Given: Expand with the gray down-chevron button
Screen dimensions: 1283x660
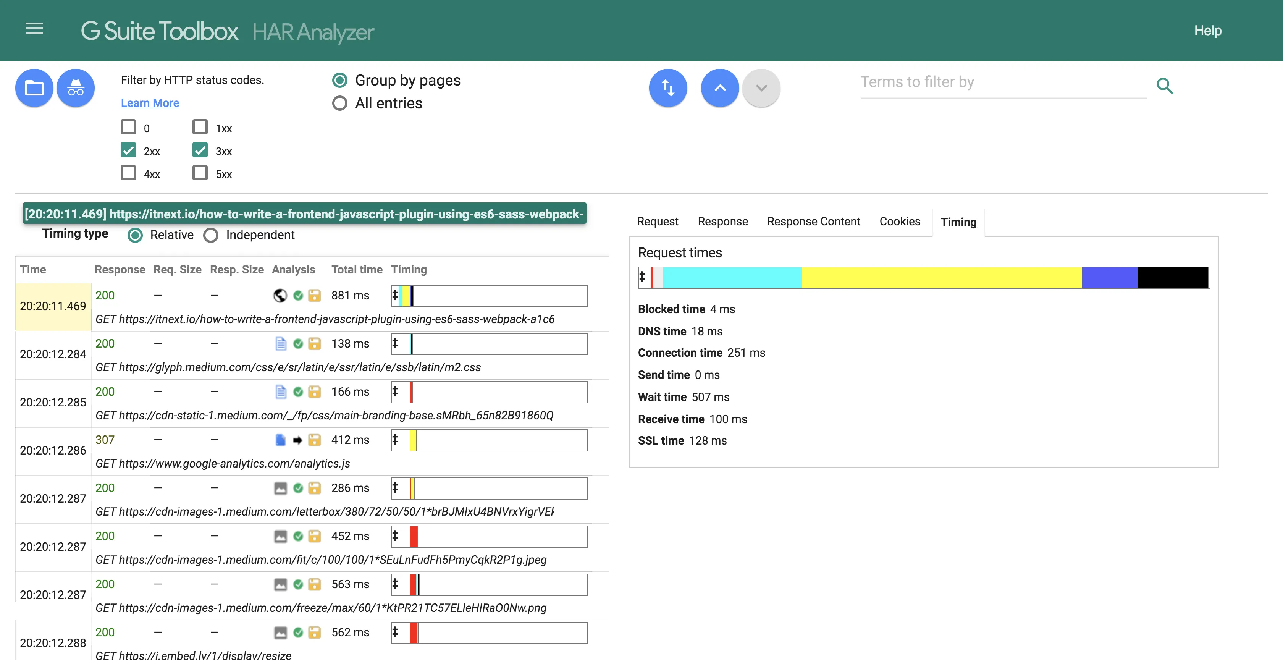Looking at the screenshot, I should coord(761,88).
